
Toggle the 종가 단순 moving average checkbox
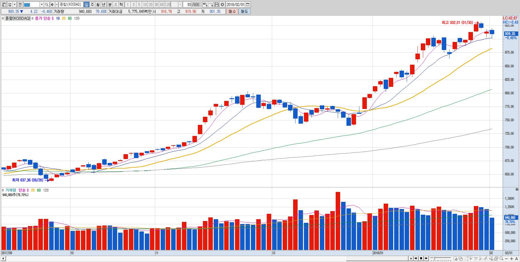coord(32,19)
